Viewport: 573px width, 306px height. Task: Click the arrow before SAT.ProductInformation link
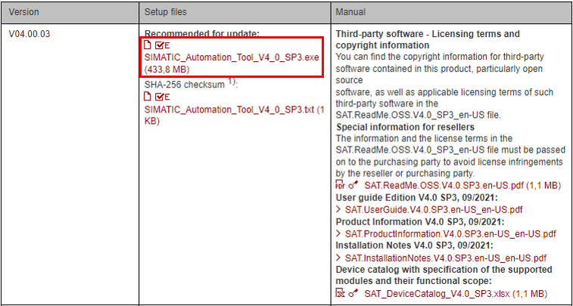tap(338, 233)
